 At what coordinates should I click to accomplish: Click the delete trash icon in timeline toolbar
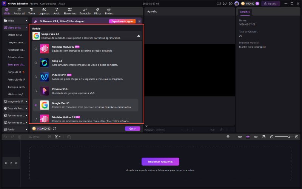pos(20,137)
